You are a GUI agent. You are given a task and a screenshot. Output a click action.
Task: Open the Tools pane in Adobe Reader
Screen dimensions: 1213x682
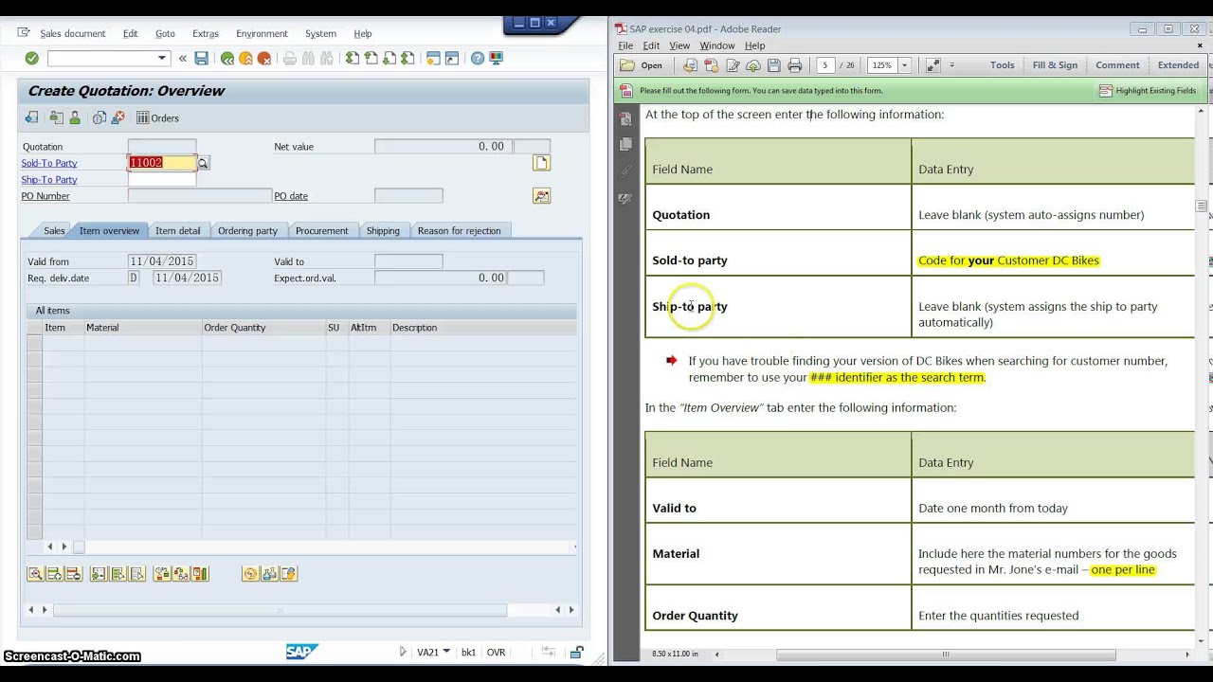click(x=1002, y=65)
